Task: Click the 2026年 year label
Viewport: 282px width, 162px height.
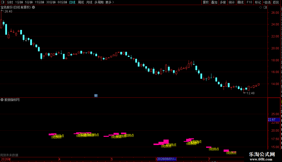Action: (x=6, y=159)
